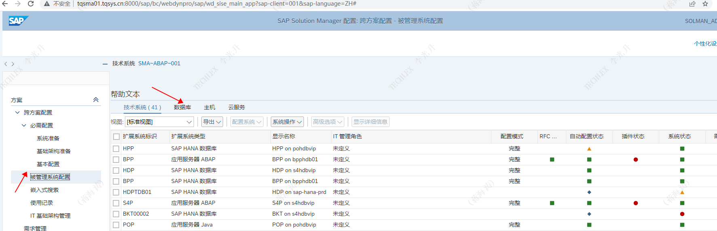Open the 系统准备 step
This screenshot has width=717, height=231.
coord(48,138)
